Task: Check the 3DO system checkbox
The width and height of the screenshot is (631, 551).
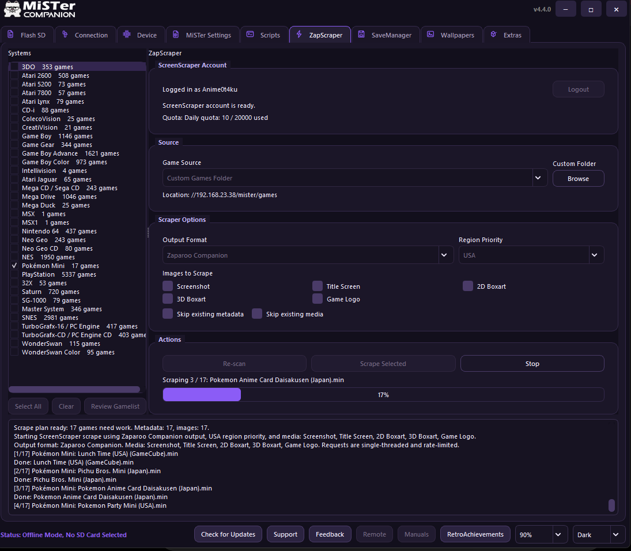Action: coord(14,67)
